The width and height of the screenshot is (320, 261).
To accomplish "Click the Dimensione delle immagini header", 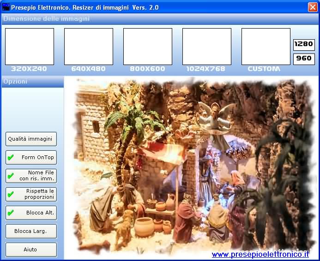I will tap(46, 19).
